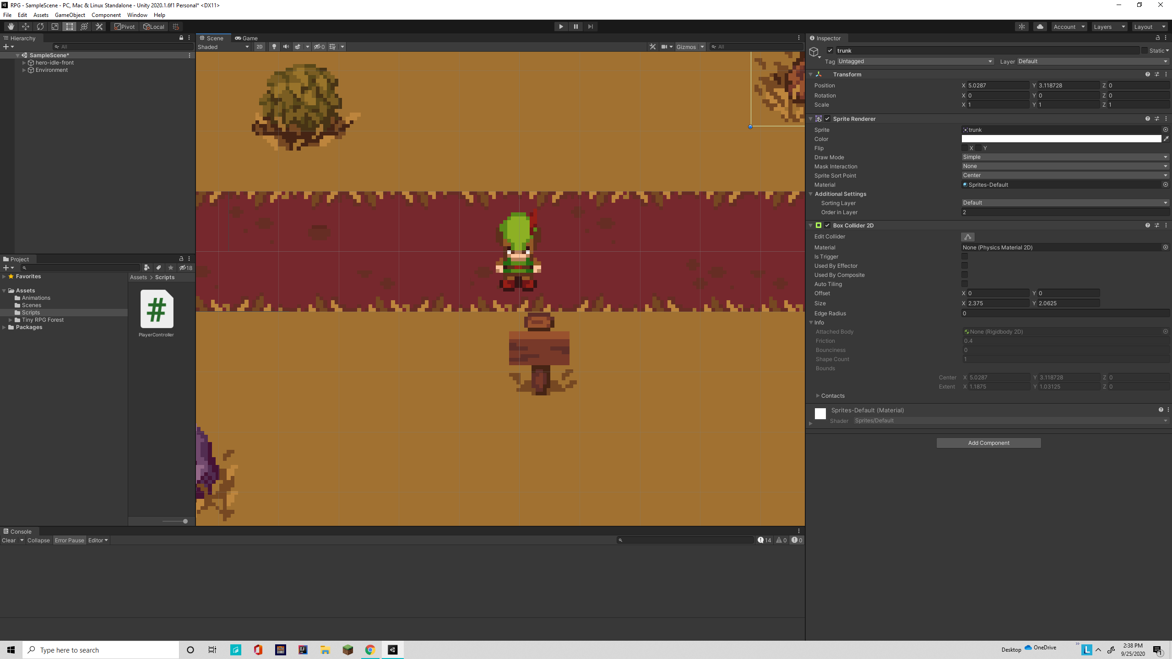Open the Component menu
This screenshot has height=659, width=1172.
tap(106, 15)
